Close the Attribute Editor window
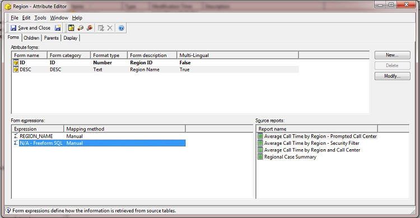Screen dimensions: 420x218 point(406,4)
